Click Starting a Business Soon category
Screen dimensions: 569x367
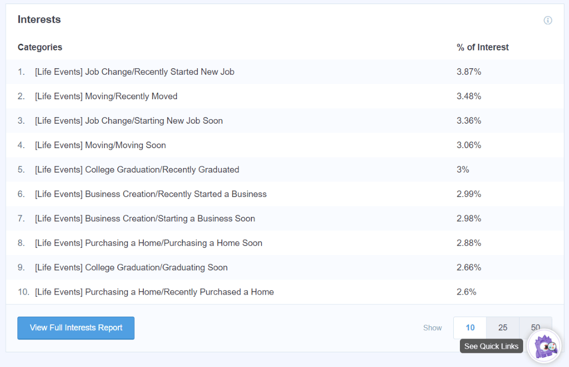[x=145, y=218]
